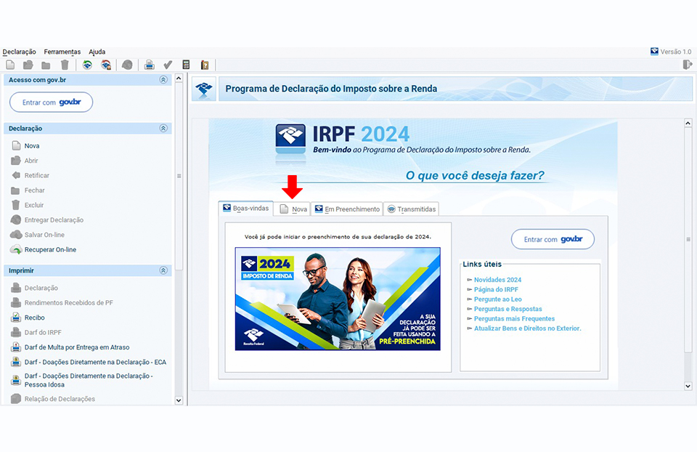Viewport: 697px width, 452px height.
Task: Click Declaração under the Imprimir section
Action: coord(41,288)
